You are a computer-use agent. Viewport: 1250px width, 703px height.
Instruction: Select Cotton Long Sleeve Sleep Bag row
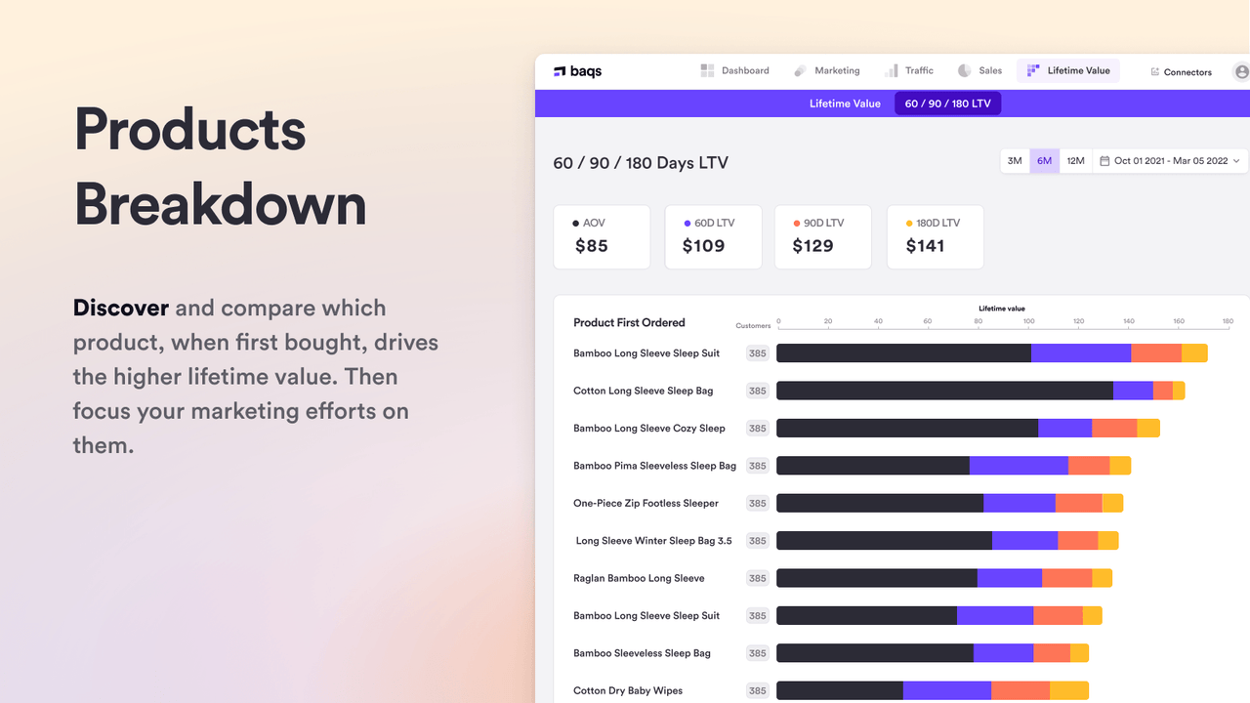[x=879, y=391]
